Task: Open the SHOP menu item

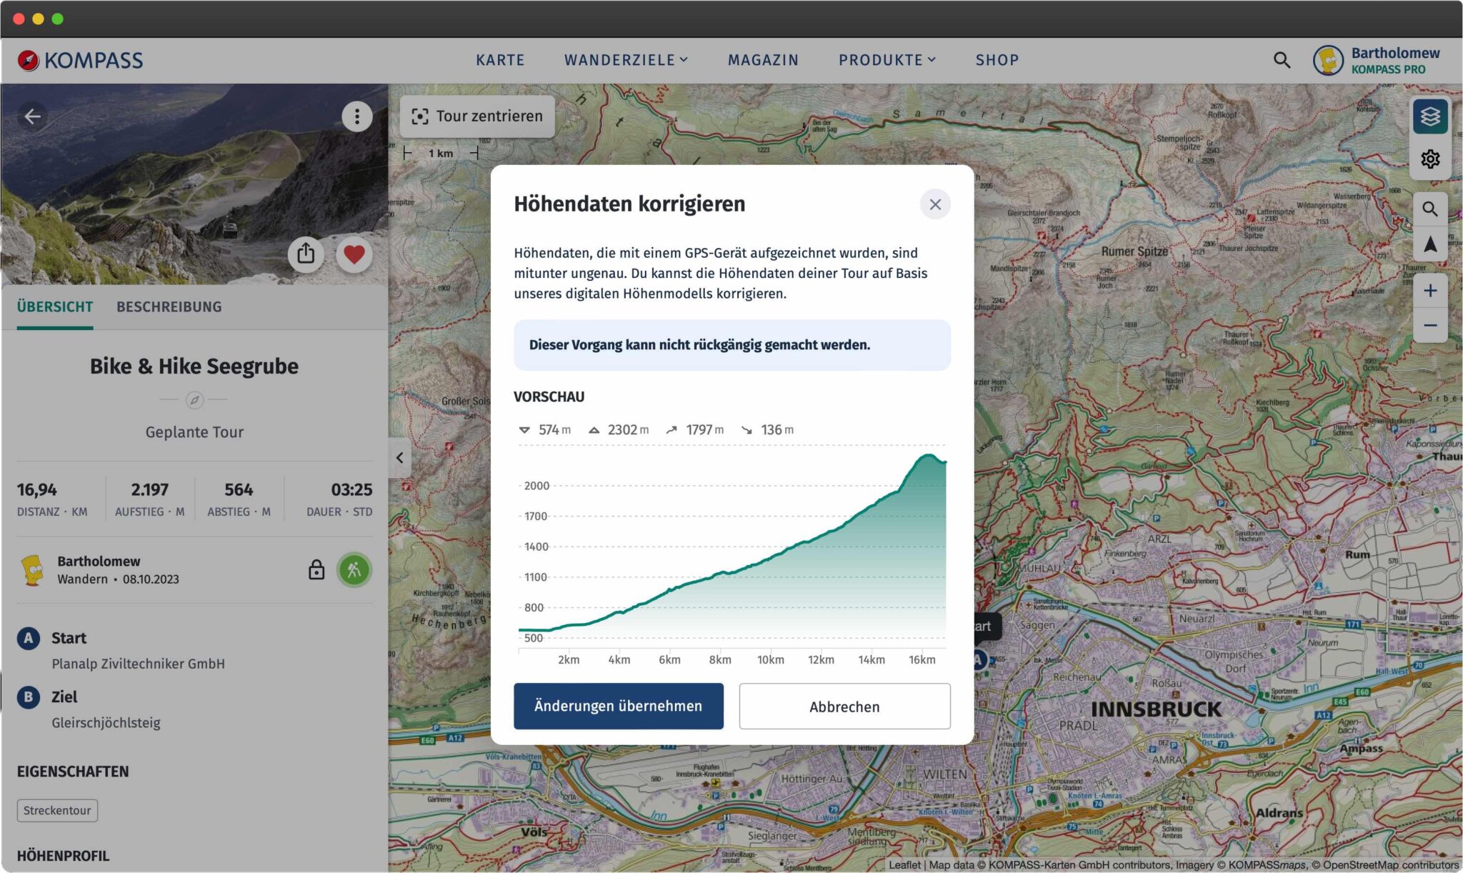Action: pyautogui.click(x=997, y=60)
